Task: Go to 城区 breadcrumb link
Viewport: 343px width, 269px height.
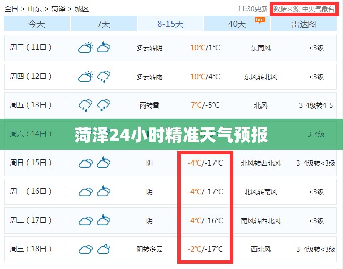Action: coord(82,9)
